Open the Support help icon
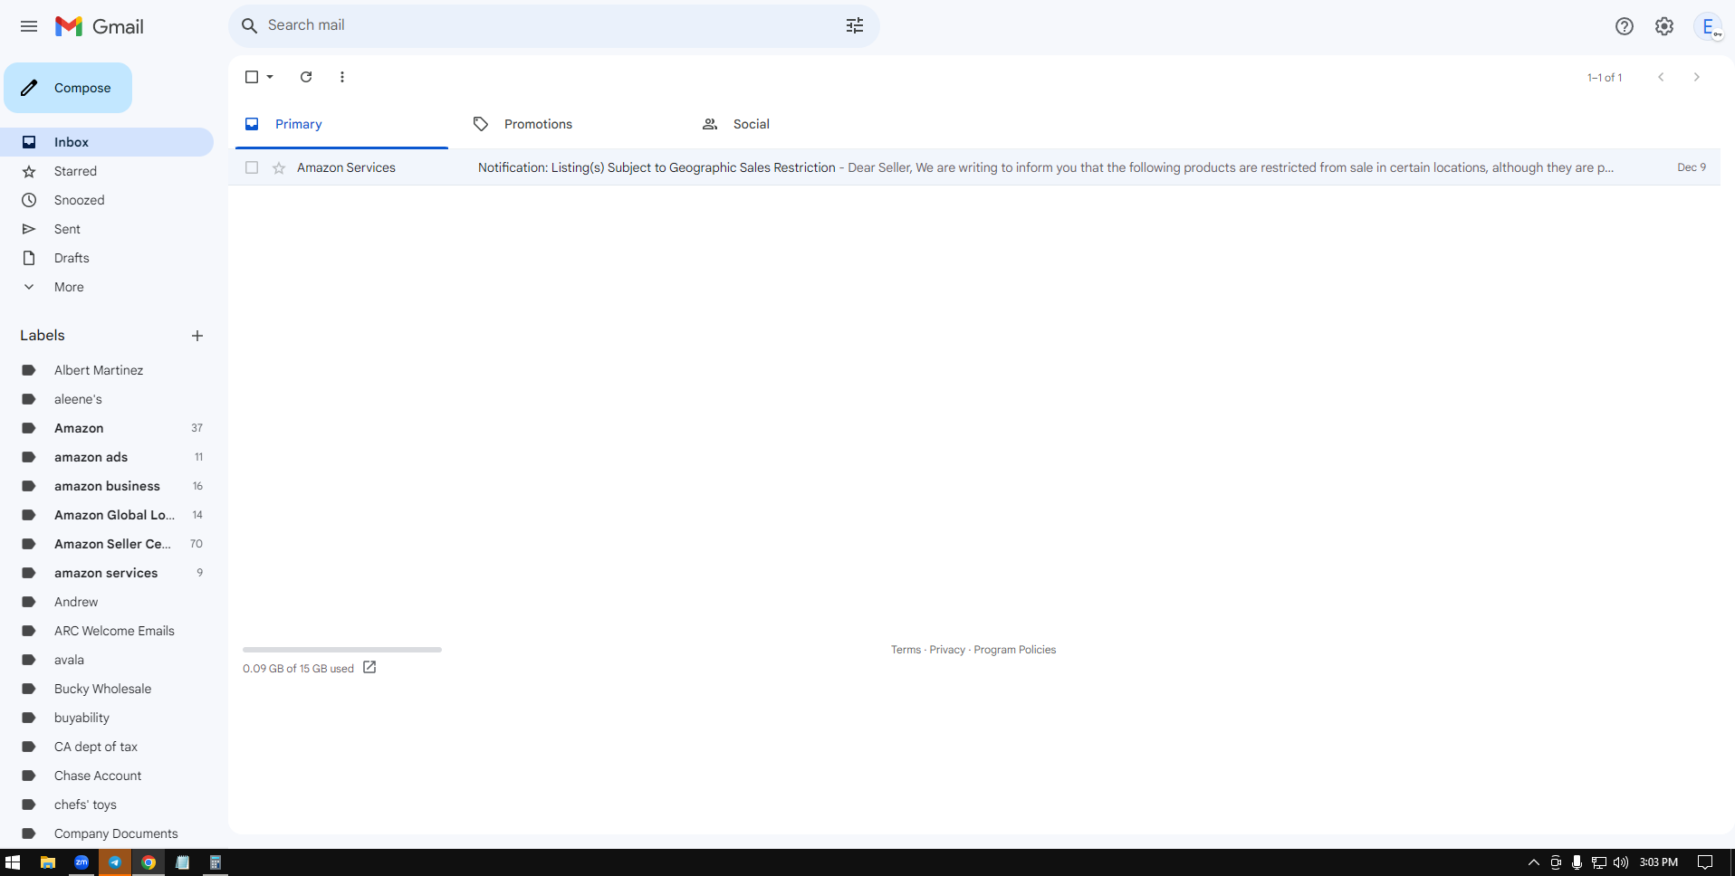This screenshot has width=1735, height=876. click(x=1625, y=26)
